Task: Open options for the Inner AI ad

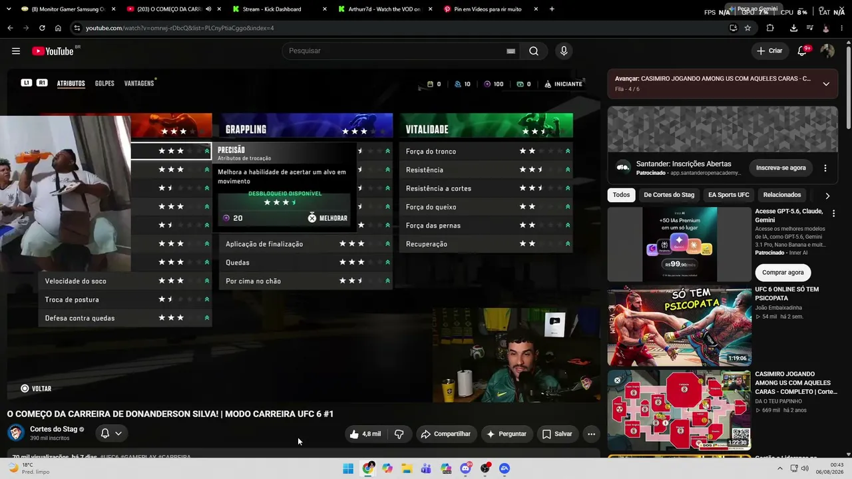Action: click(833, 214)
